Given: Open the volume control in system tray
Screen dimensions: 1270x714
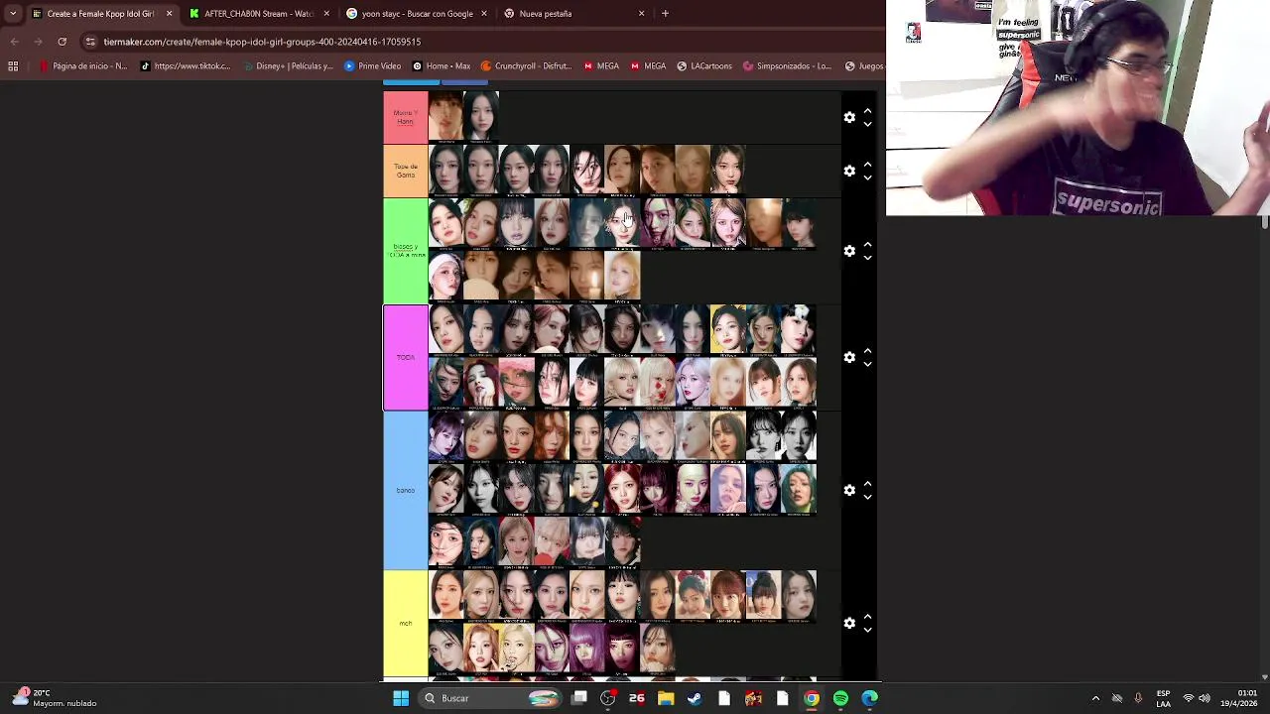Looking at the screenshot, I should pos(1204,698).
